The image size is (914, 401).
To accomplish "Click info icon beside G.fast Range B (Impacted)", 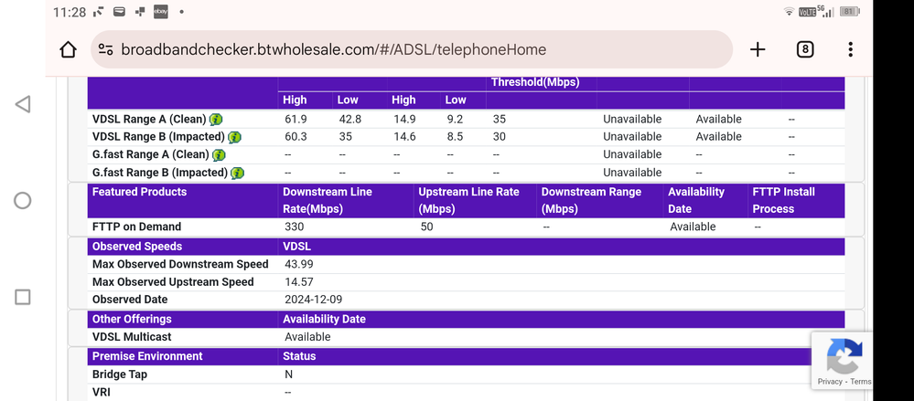I will (237, 173).
